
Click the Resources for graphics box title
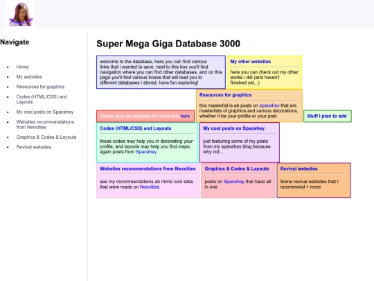point(225,95)
